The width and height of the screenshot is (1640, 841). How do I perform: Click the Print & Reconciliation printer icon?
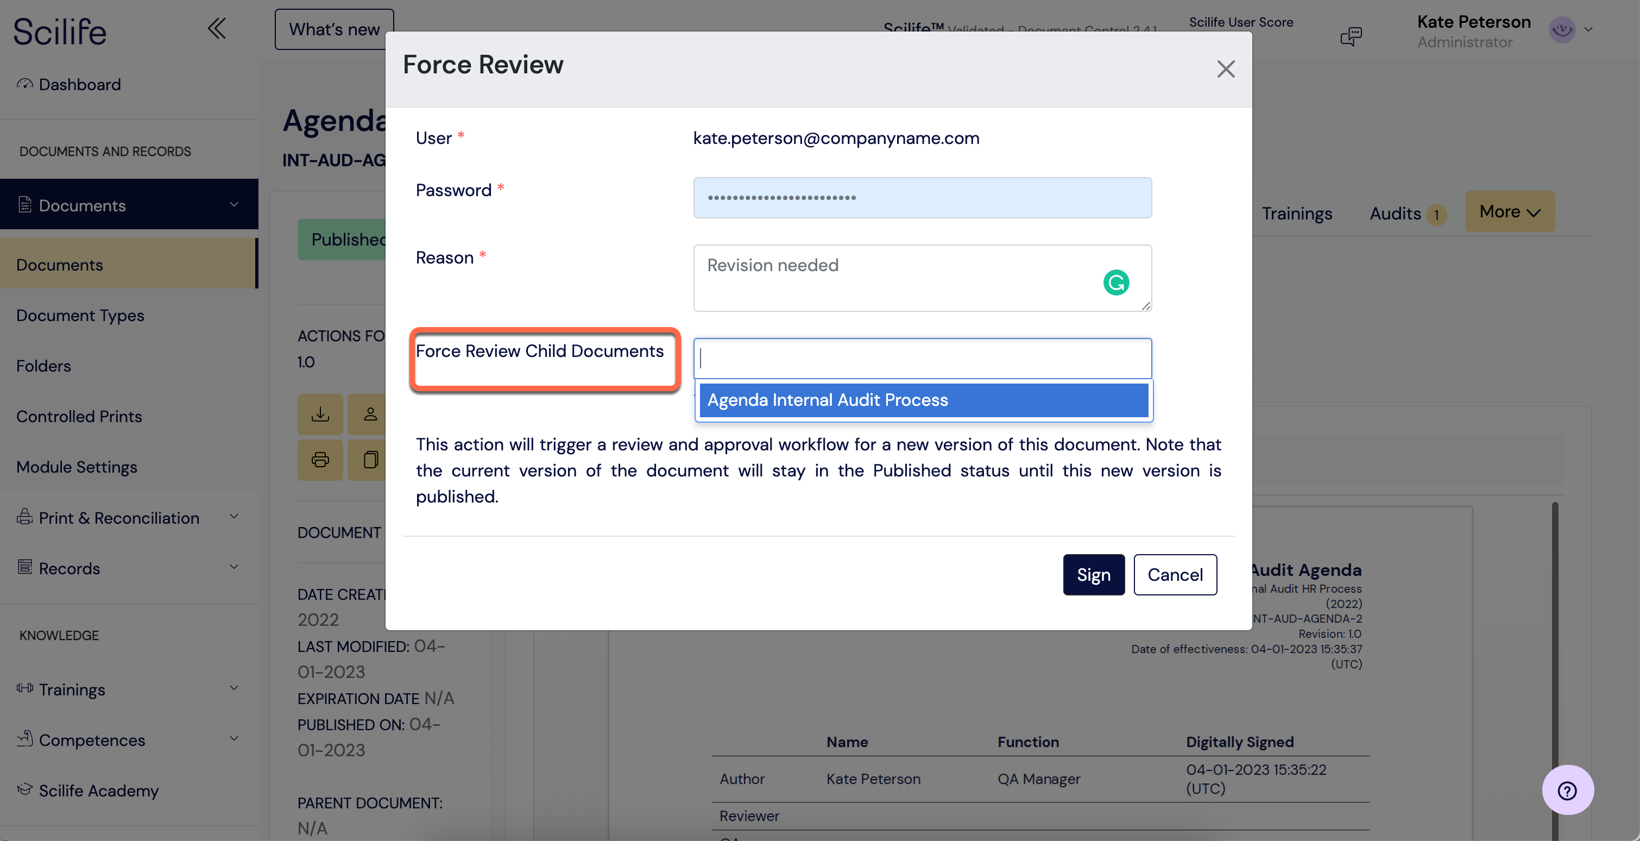tap(25, 516)
